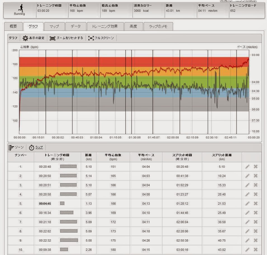Open display settings gear icon

(x=25, y=38)
